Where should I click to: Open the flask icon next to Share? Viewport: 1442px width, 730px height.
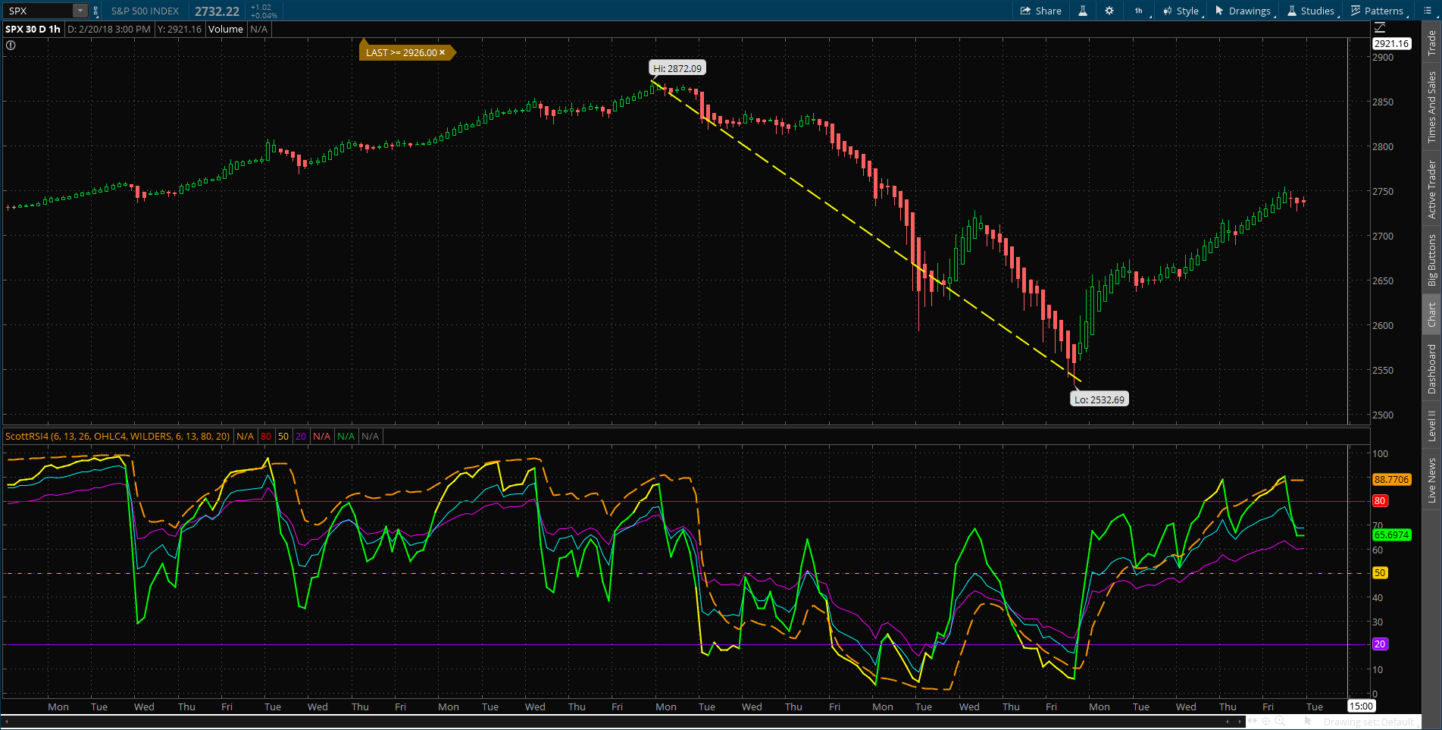[x=1083, y=11]
